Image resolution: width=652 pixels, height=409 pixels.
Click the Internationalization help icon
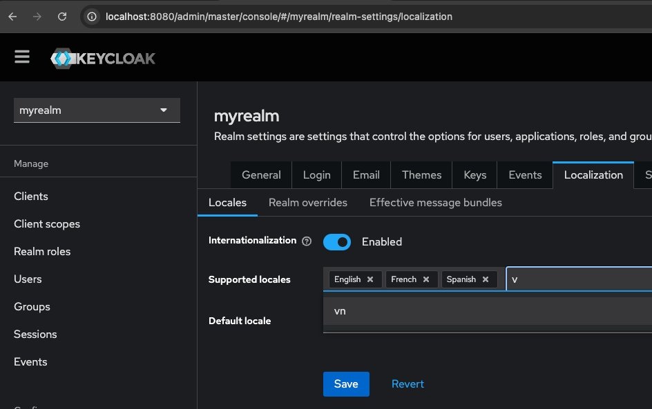[x=307, y=241]
